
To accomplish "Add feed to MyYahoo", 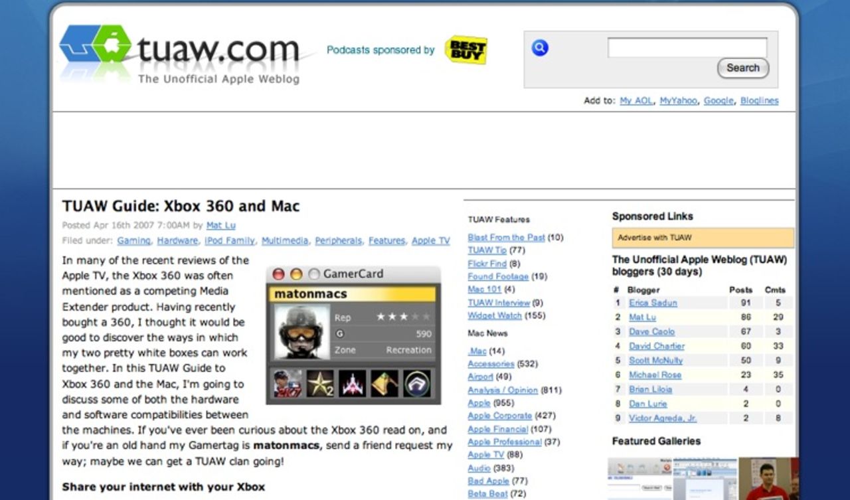I will point(678,101).
